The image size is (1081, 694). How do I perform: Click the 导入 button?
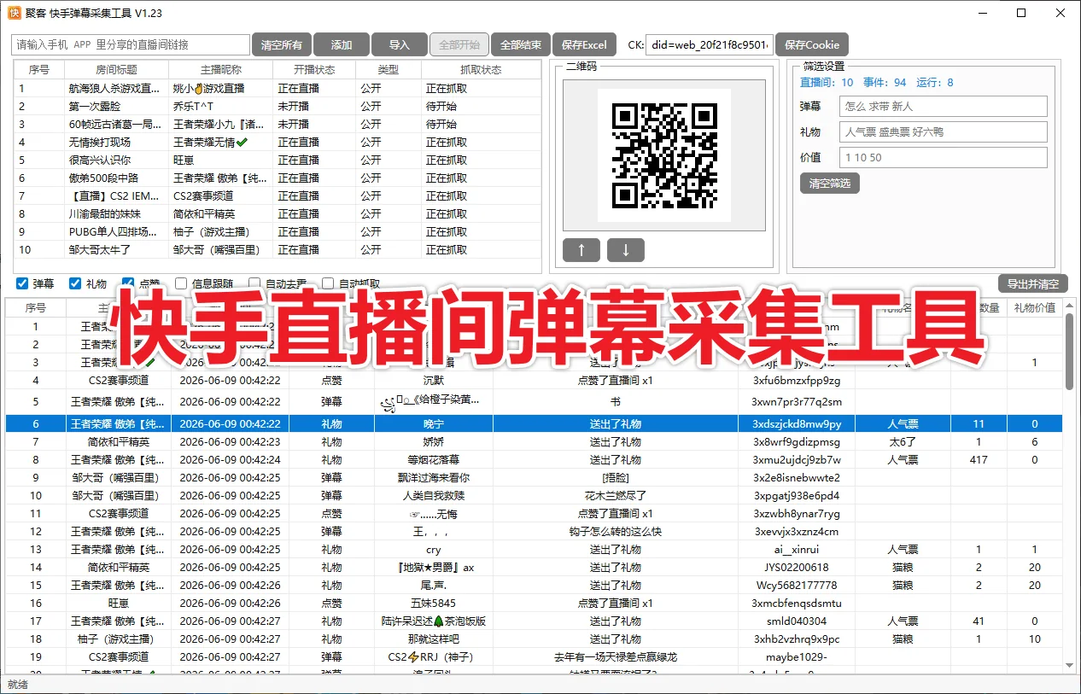pos(400,45)
